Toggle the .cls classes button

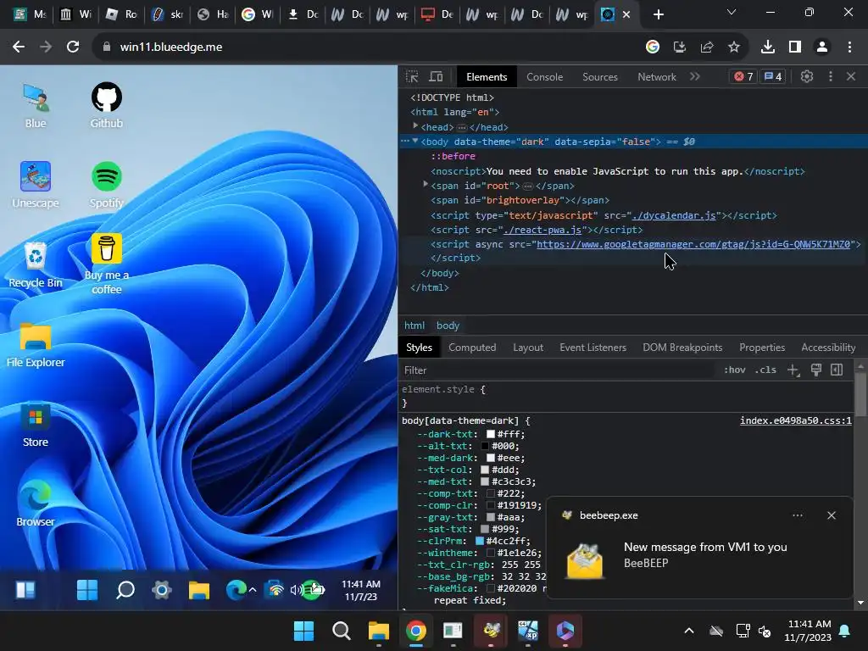[x=765, y=370]
